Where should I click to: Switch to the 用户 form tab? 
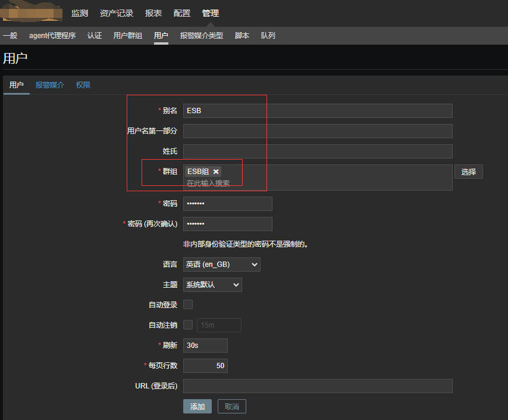coord(17,85)
